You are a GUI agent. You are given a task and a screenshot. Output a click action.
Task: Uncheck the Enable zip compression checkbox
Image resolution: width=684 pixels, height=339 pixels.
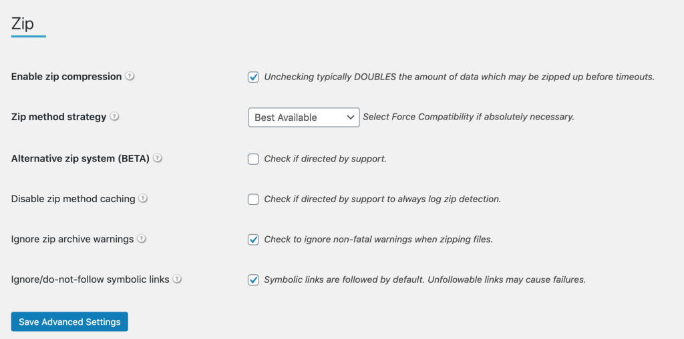coord(253,77)
